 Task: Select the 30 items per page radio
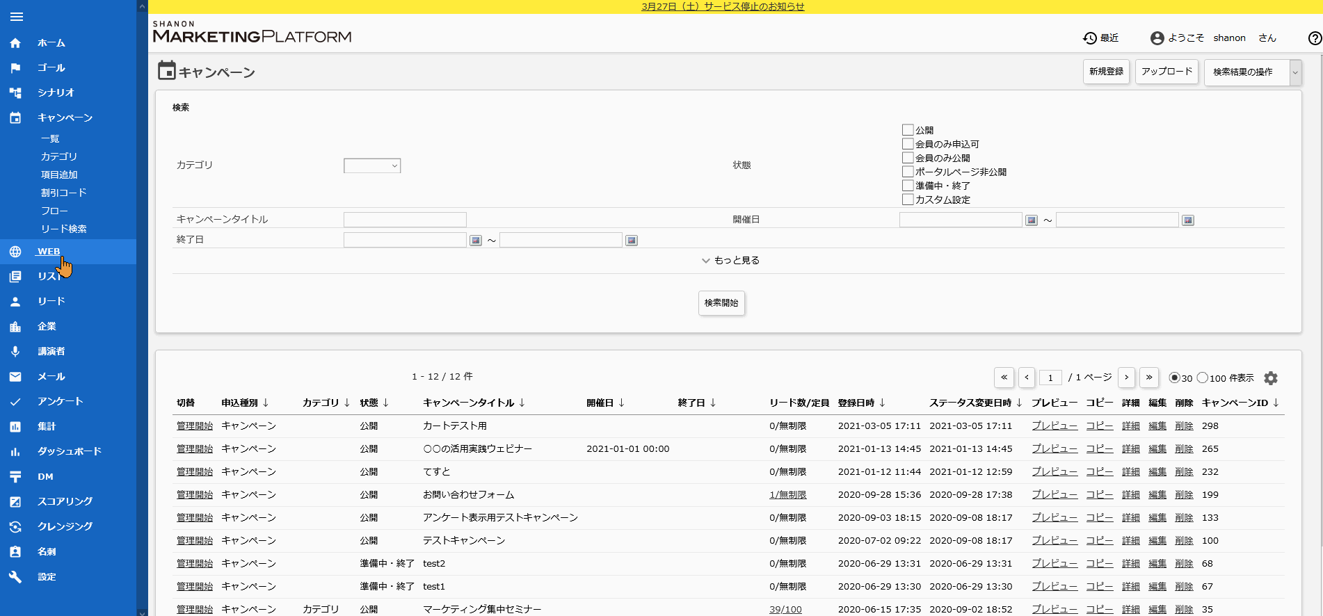pos(1175,378)
